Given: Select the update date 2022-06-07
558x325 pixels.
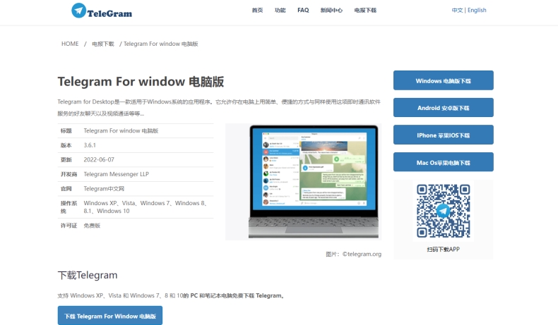Looking at the screenshot, I should click(x=99, y=160).
